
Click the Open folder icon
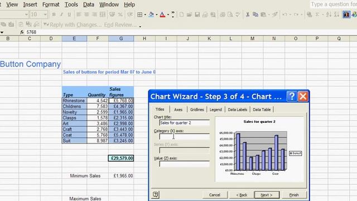tap(189, 15)
